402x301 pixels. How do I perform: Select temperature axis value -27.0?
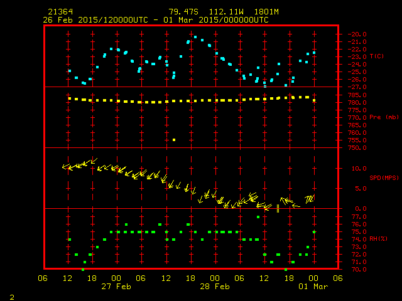[357, 87]
